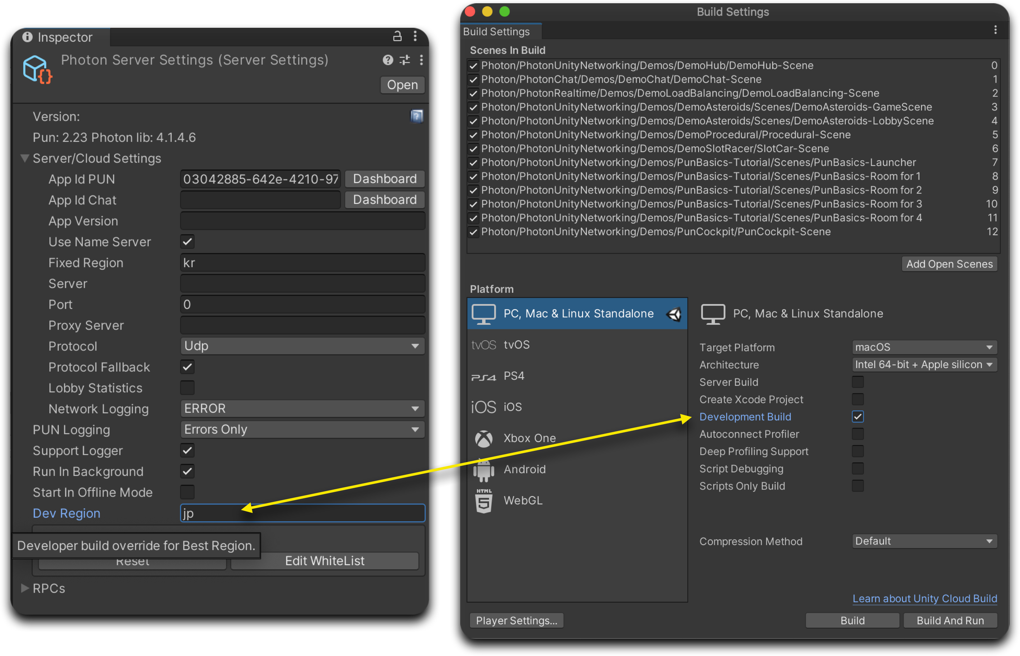This screenshot has width=1020, height=656.
Task: Click monitor icon in platform details header
Action: click(x=713, y=314)
